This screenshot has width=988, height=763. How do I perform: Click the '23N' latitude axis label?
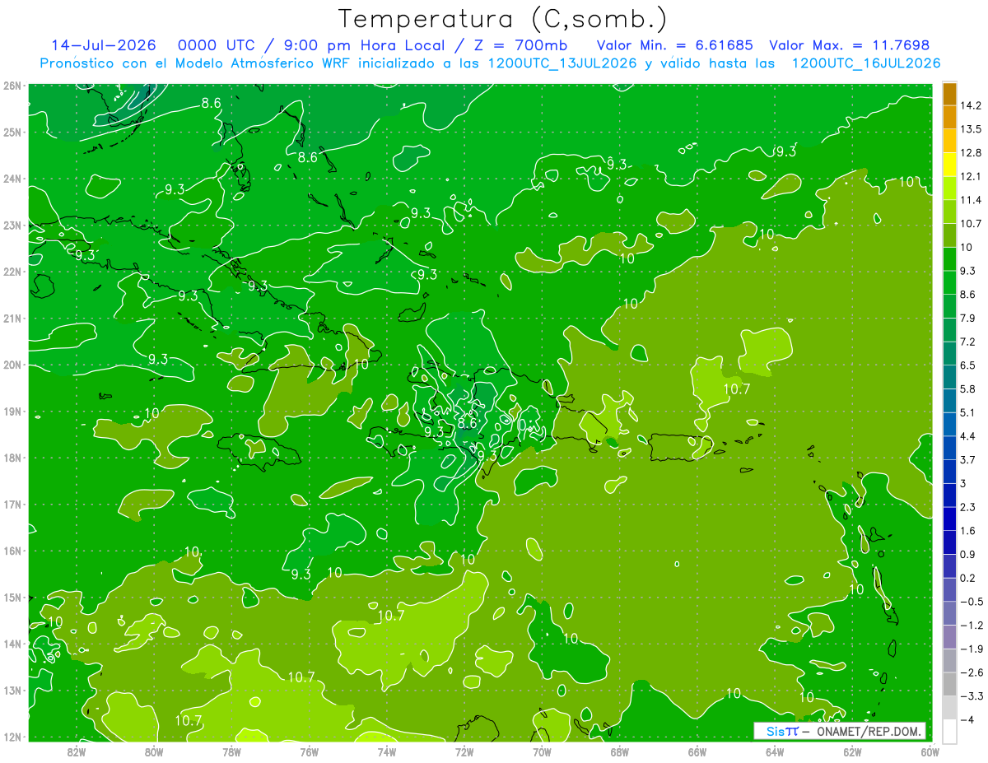pyautogui.click(x=12, y=225)
